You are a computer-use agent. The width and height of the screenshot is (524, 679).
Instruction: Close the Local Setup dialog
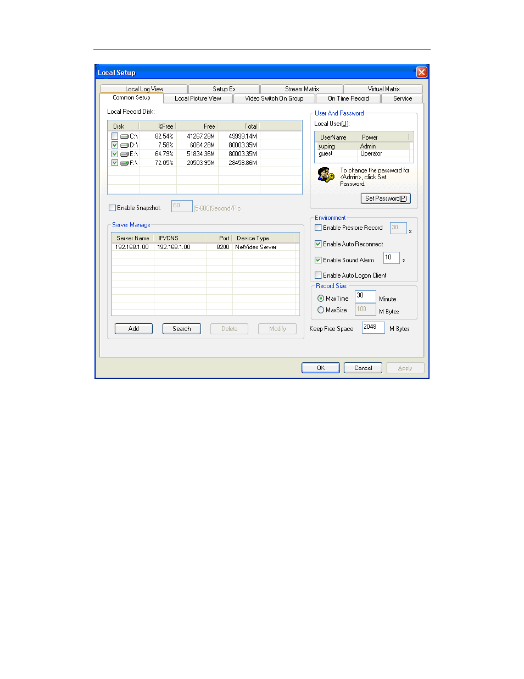click(421, 72)
